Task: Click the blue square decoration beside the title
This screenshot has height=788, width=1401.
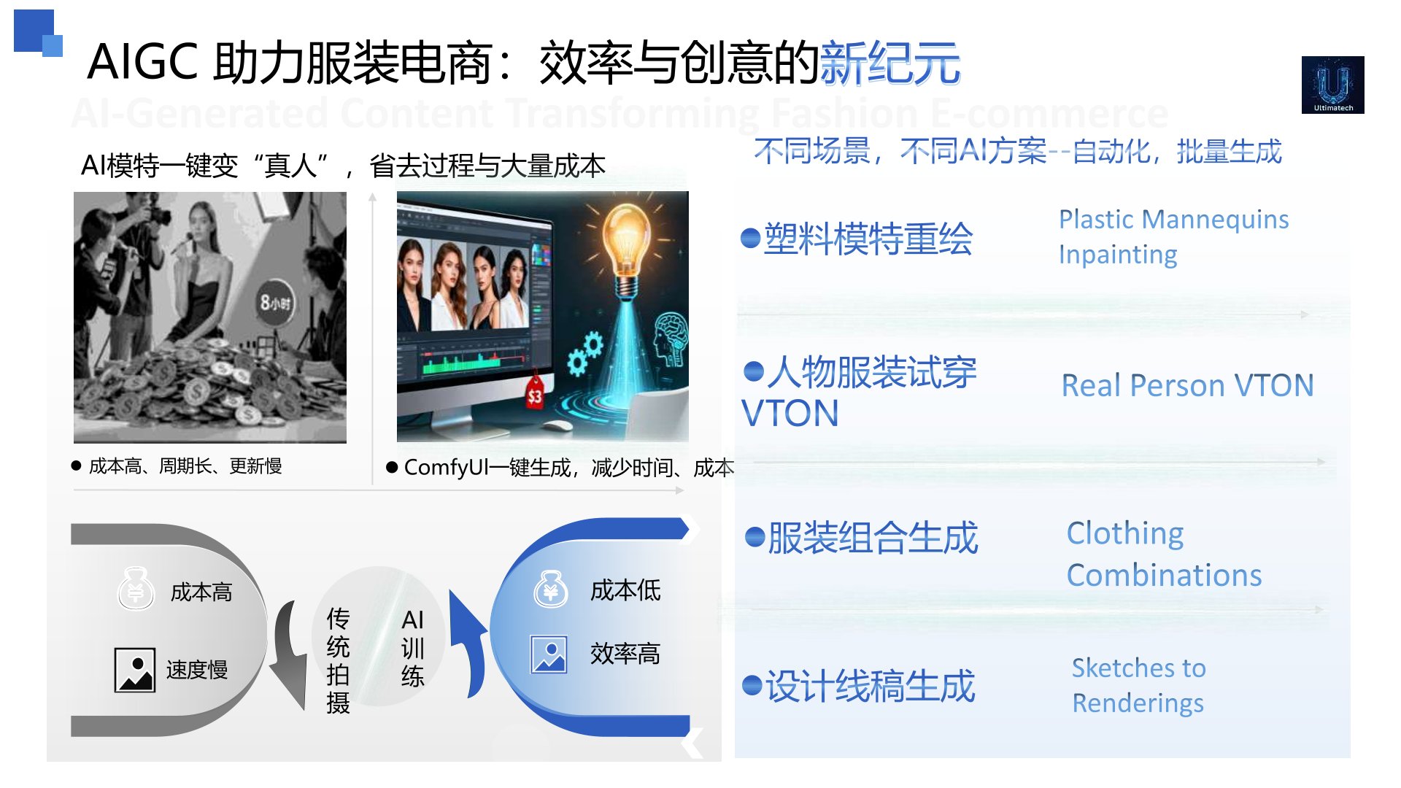Action: (38, 33)
